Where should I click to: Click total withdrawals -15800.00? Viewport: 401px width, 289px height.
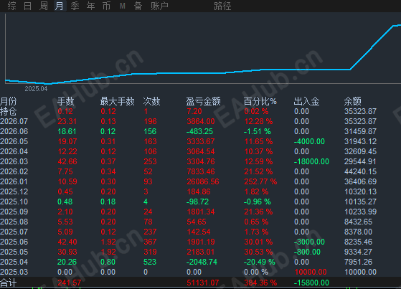[311, 283]
